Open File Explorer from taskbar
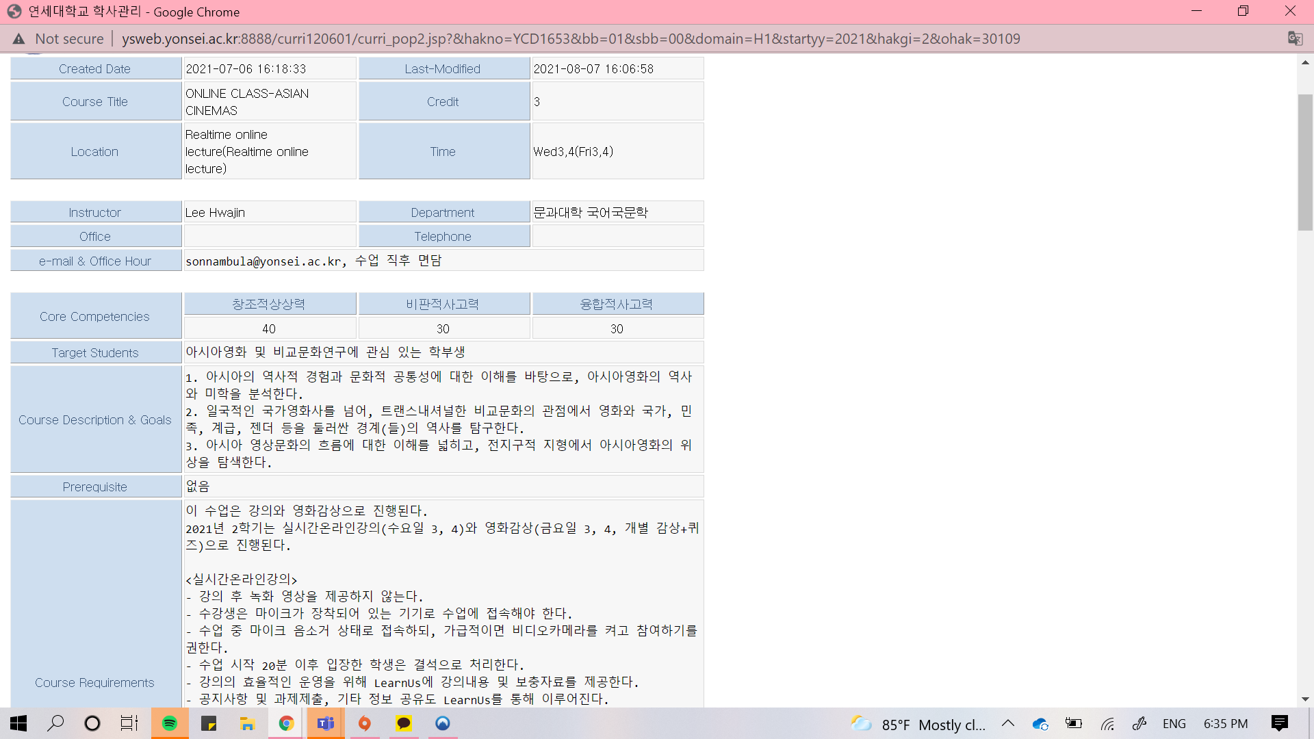Viewport: 1314px width, 739px height. 247,723
